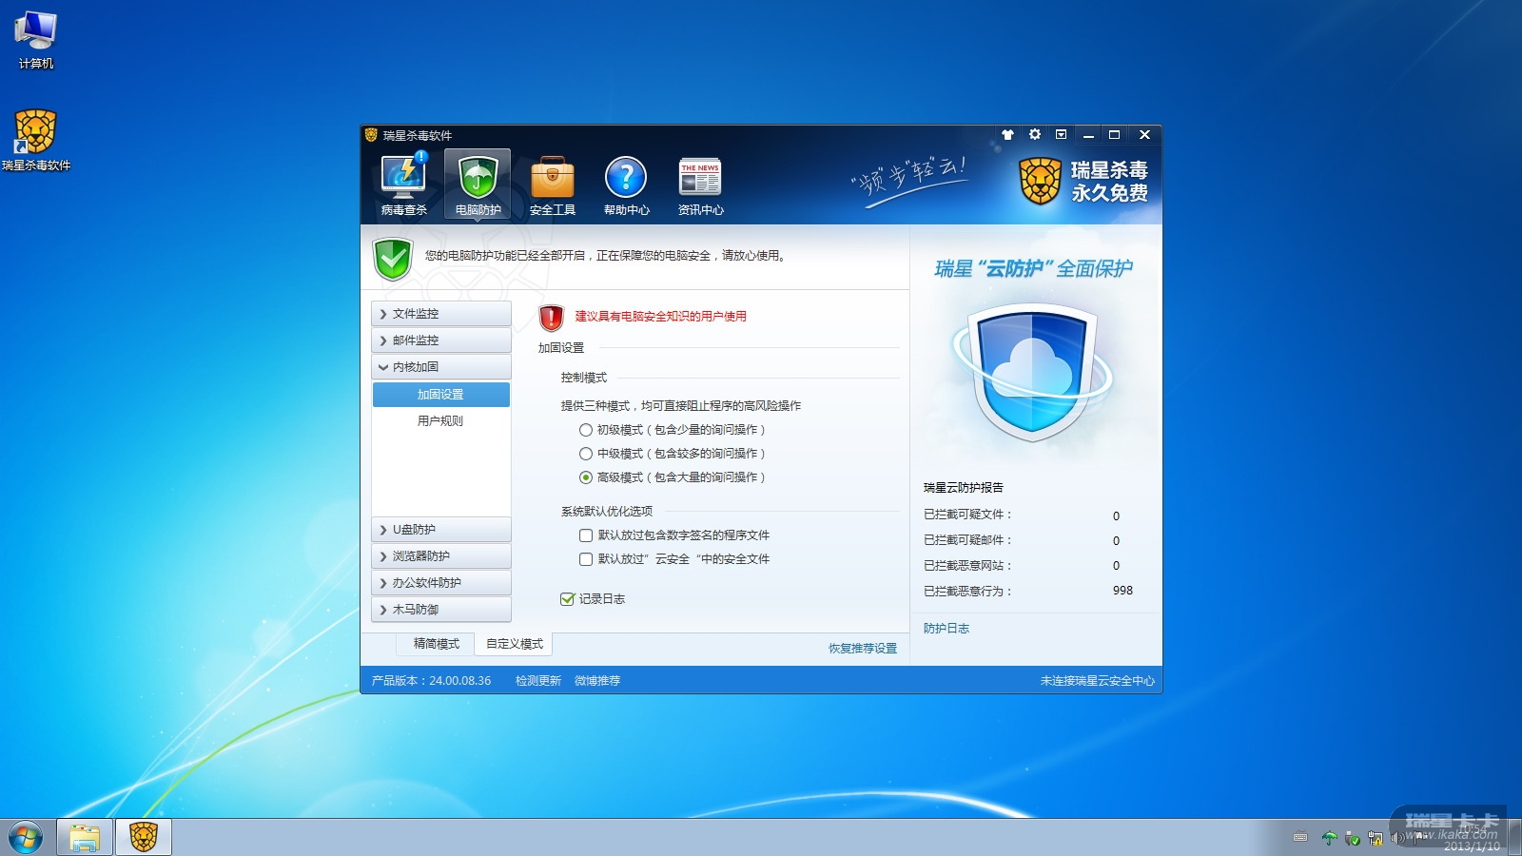Open the 安全工具 toolbox
Image resolution: width=1522 pixels, height=856 pixels.
pos(553,185)
